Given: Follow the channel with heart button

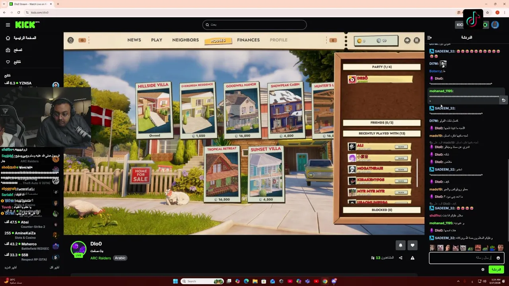Looking at the screenshot, I should coord(412,245).
